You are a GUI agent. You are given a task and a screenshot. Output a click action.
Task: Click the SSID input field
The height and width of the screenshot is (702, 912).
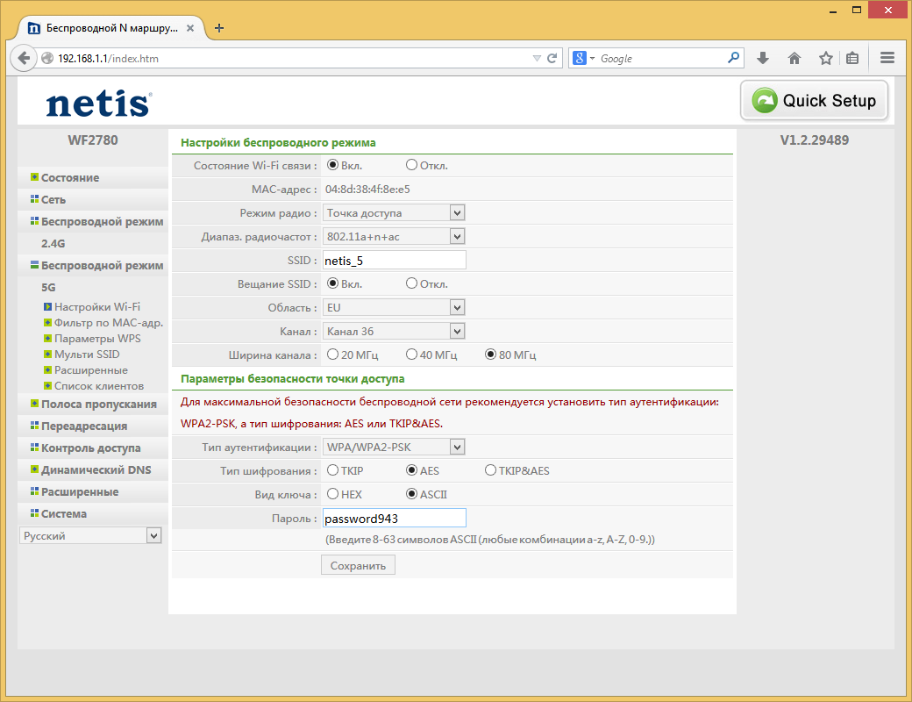(x=395, y=261)
